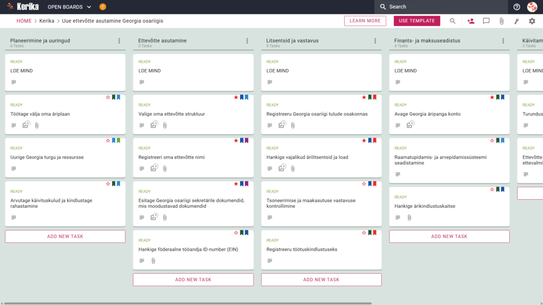Open the board attachments paperclip icon
The width and height of the screenshot is (543, 305).
pyautogui.click(x=502, y=21)
